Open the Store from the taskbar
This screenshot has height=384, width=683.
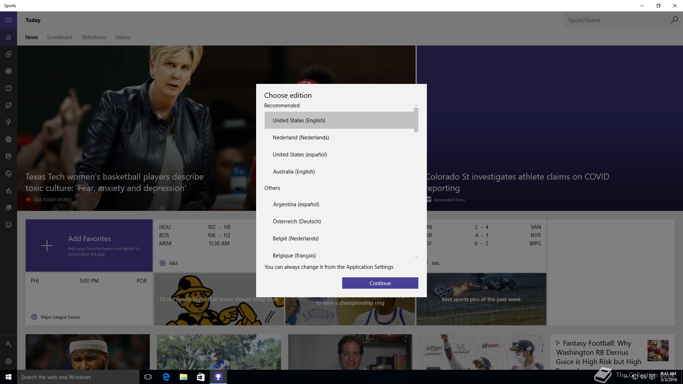[201, 377]
